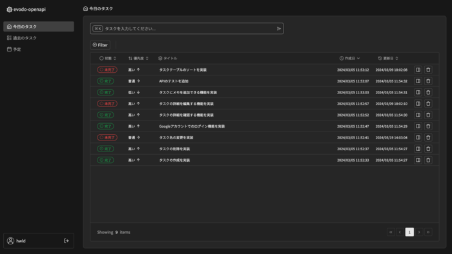Go to last page with double-right arrow
Screen dimensions: 452x254
point(428,232)
